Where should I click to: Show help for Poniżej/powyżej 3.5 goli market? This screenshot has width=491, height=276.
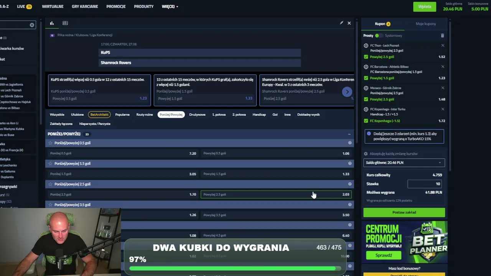(350, 205)
